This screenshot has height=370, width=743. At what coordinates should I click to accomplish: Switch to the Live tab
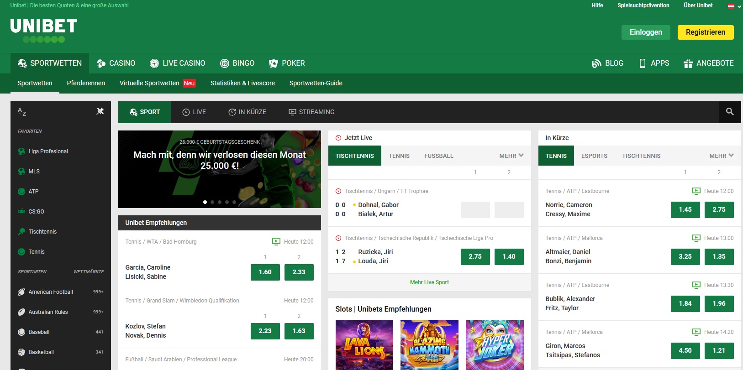click(194, 112)
